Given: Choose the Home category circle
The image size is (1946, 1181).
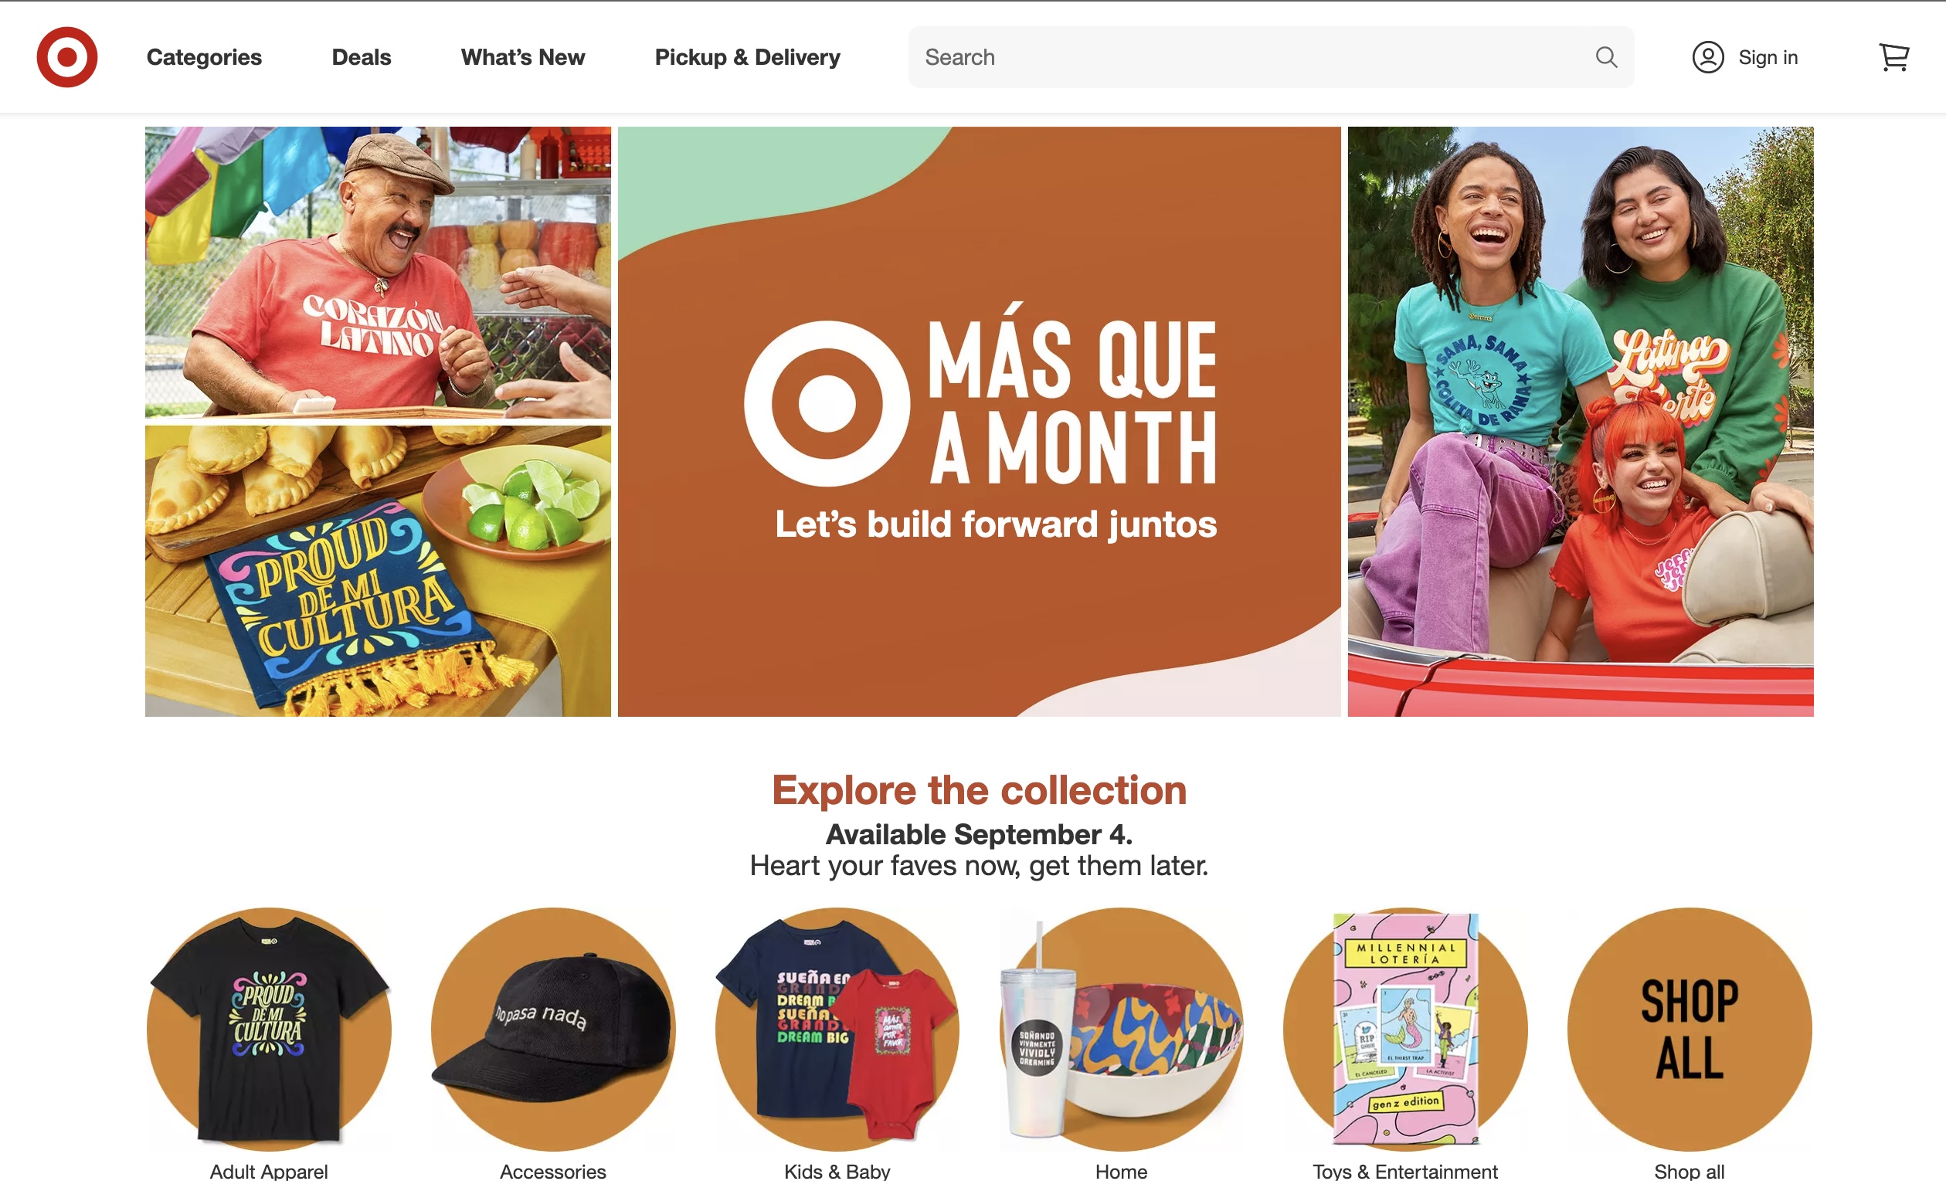Looking at the screenshot, I should click(x=1122, y=1029).
